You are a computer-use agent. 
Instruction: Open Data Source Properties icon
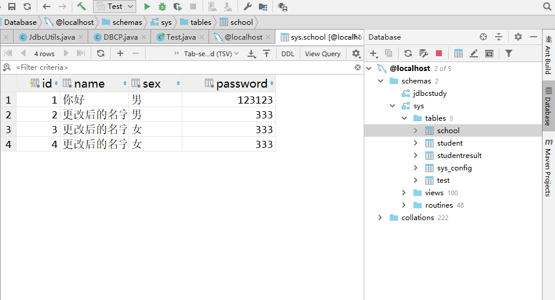pyautogui.click(x=424, y=53)
